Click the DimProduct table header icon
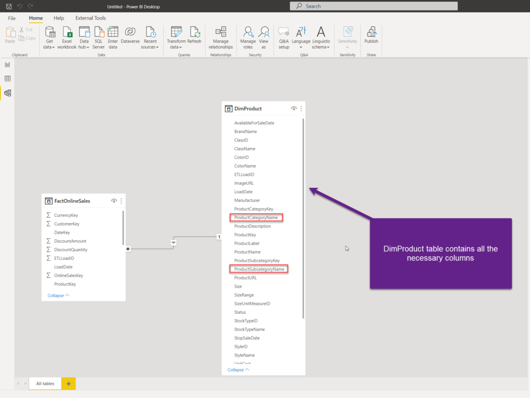Image resolution: width=530 pixels, height=398 pixels. (228, 109)
